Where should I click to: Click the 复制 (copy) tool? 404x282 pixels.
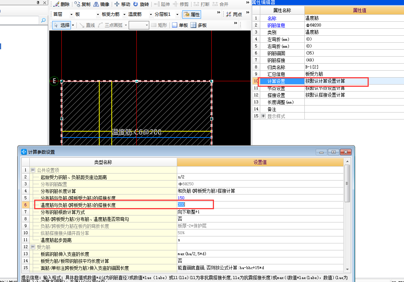click(x=82, y=4)
